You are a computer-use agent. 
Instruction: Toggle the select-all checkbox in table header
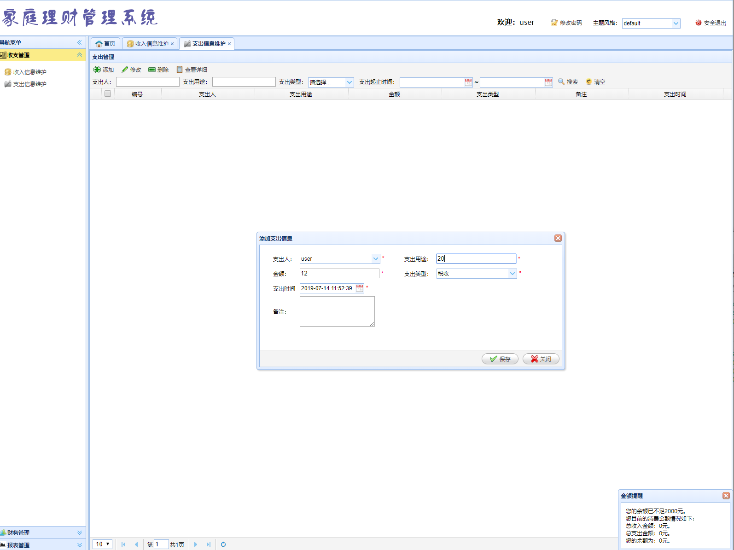point(108,94)
